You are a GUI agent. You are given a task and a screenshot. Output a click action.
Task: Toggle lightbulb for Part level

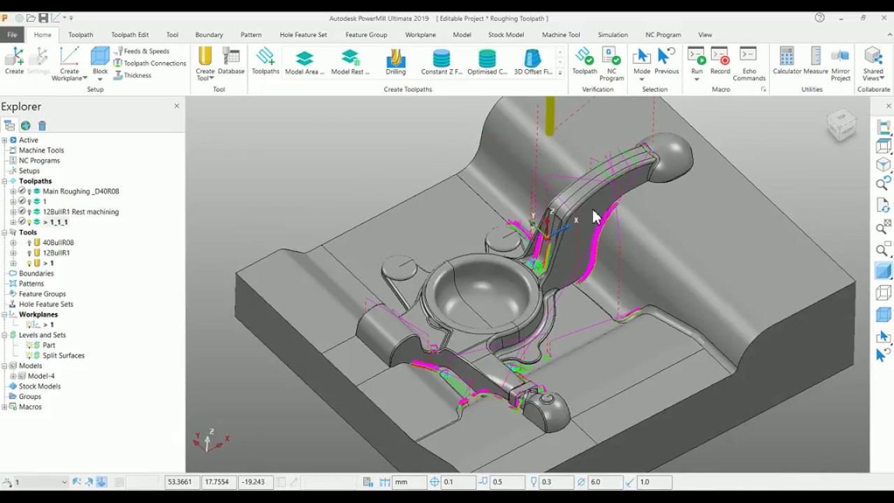pyautogui.click(x=29, y=345)
